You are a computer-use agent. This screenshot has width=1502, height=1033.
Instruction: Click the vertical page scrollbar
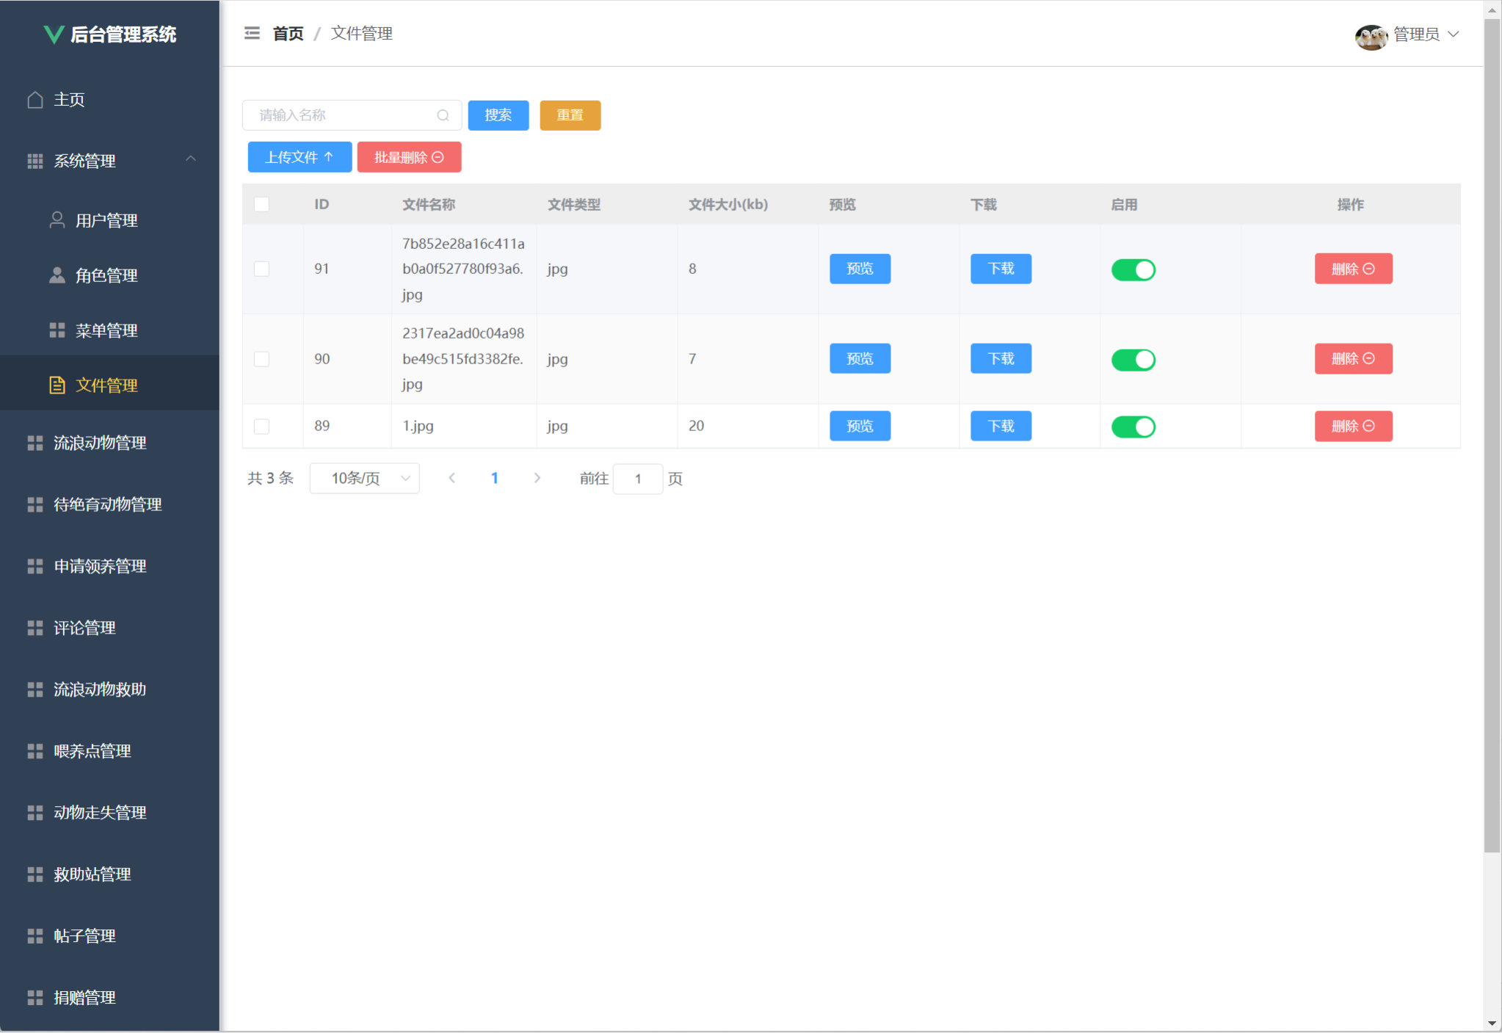tap(1492, 441)
